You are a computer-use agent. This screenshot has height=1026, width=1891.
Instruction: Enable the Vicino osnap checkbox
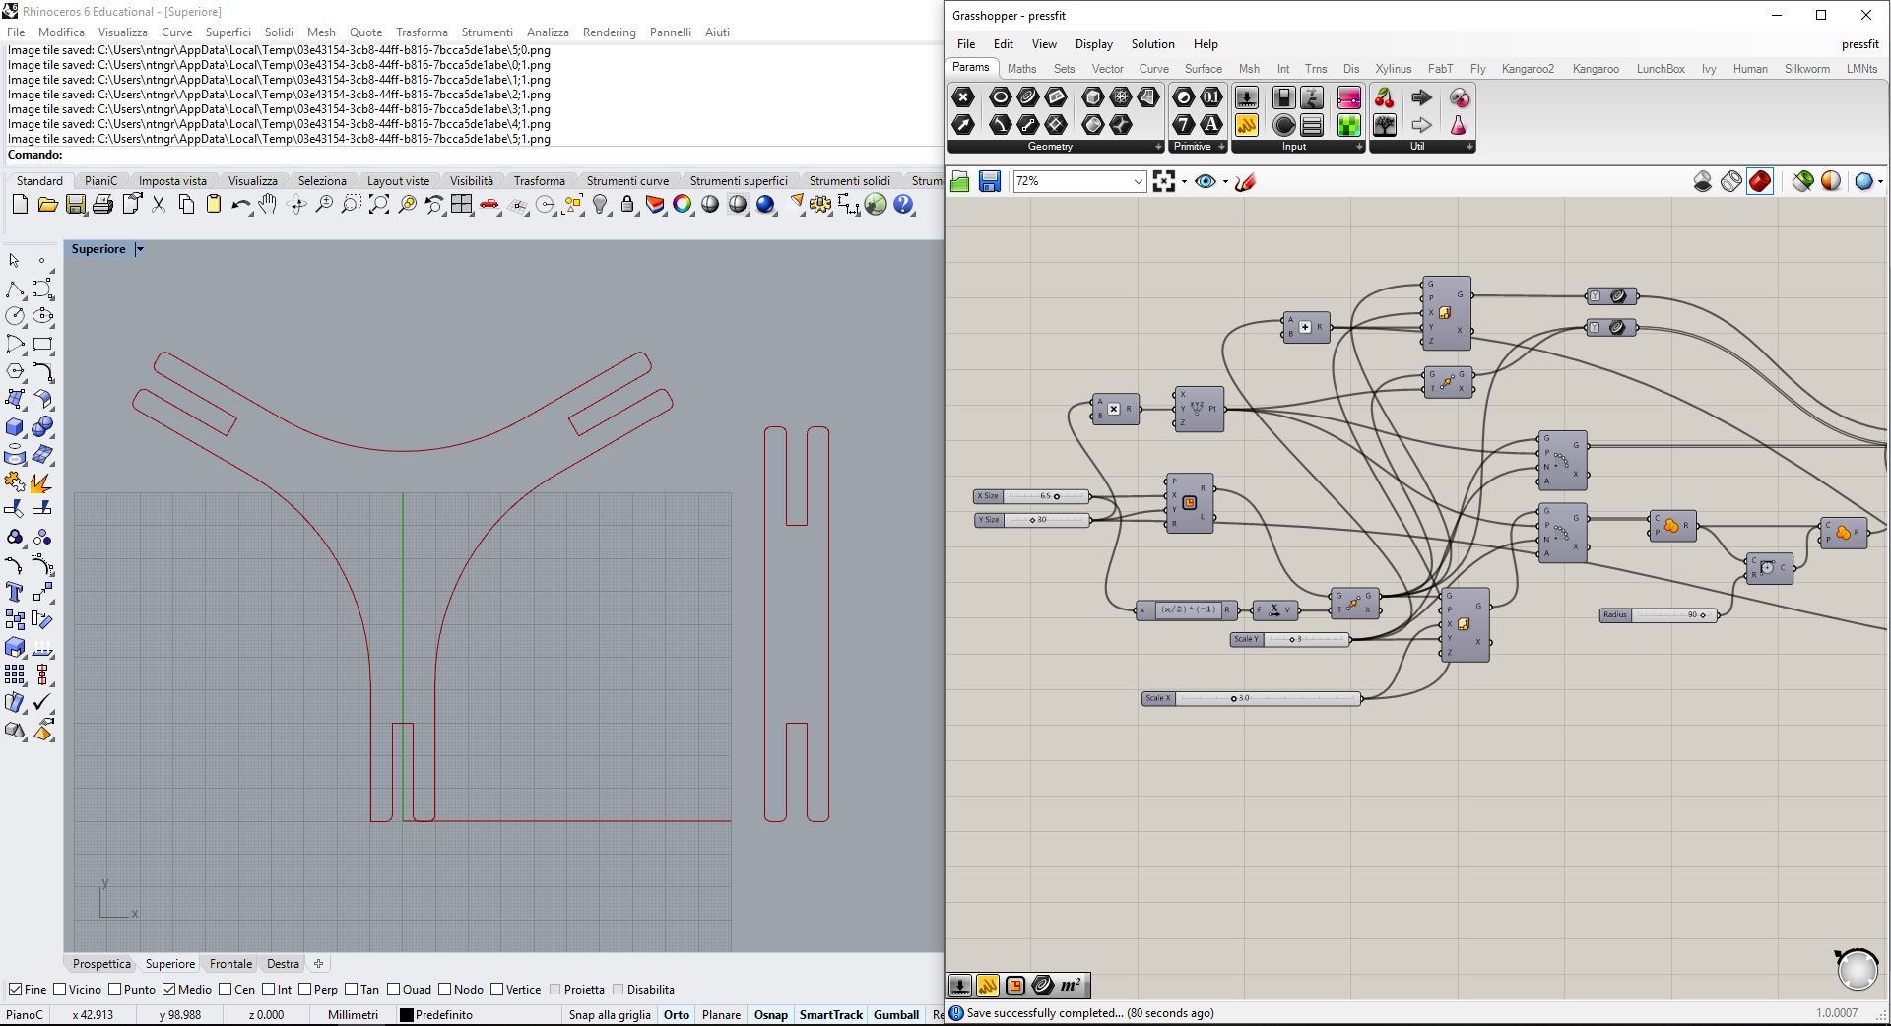coord(60,990)
